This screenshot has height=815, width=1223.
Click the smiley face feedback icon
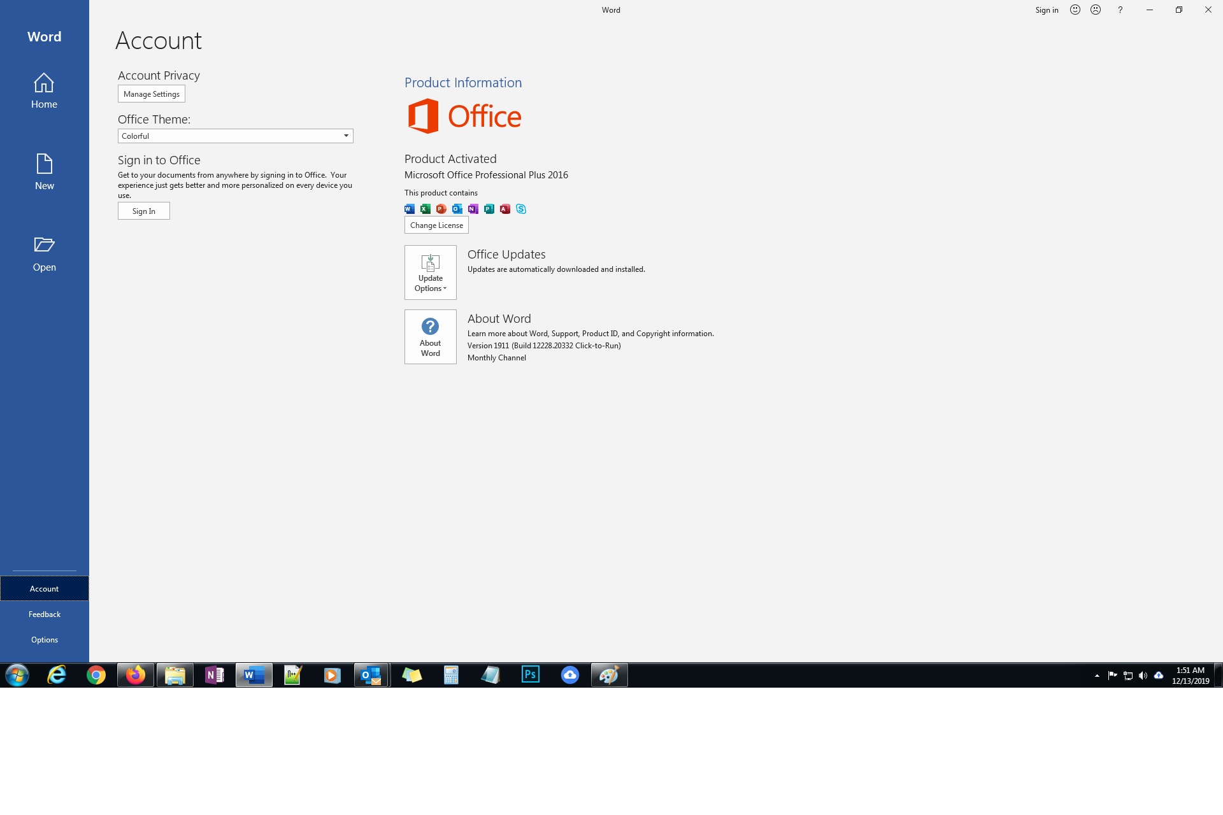[x=1075, y=10]
